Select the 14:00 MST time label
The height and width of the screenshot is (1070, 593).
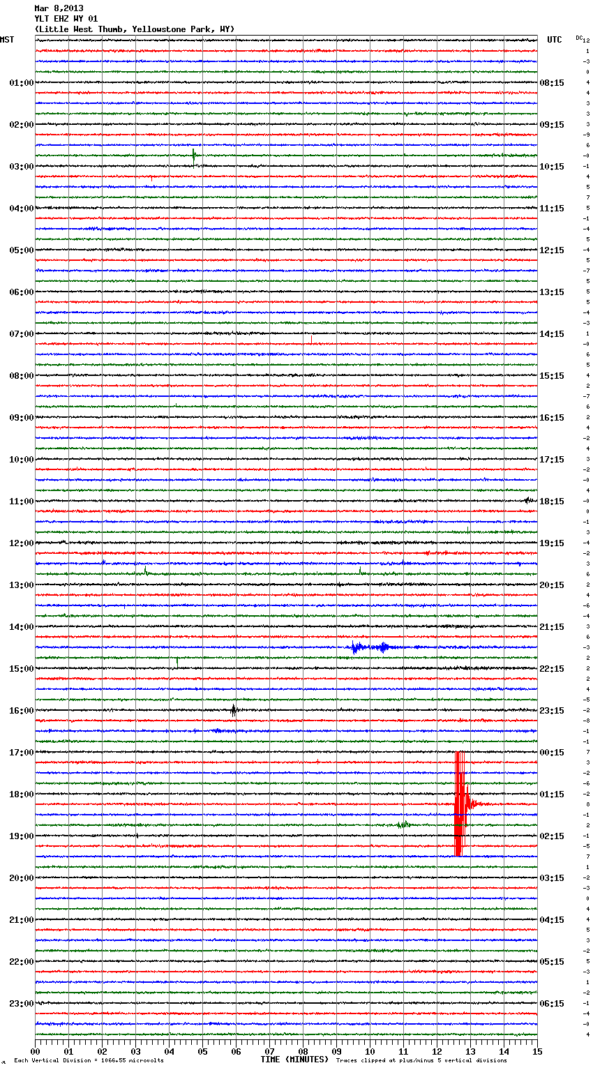(22, 627)
